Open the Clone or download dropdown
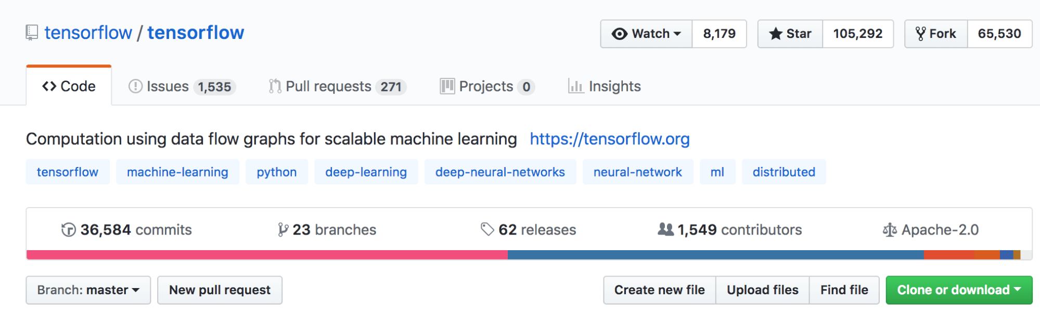 [x=959, y=290]
